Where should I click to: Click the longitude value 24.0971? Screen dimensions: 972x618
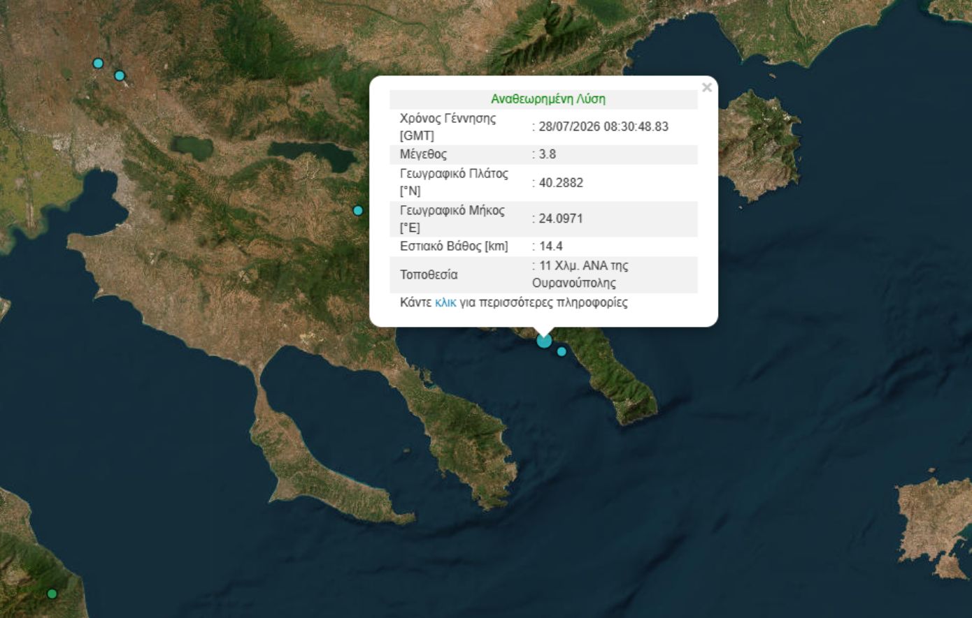point(561,218)
